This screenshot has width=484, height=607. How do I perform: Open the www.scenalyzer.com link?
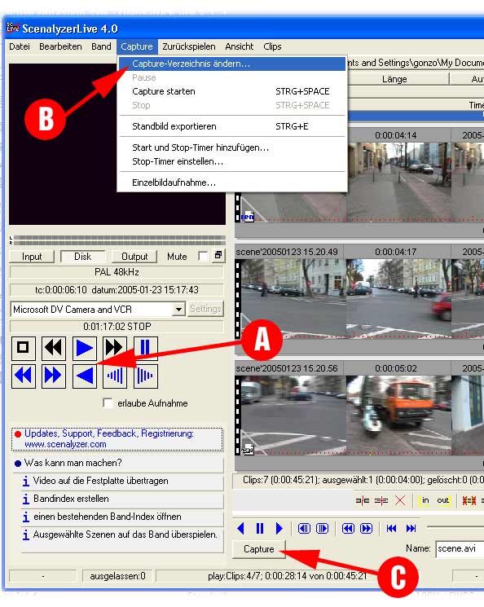[x=65, y=444]
